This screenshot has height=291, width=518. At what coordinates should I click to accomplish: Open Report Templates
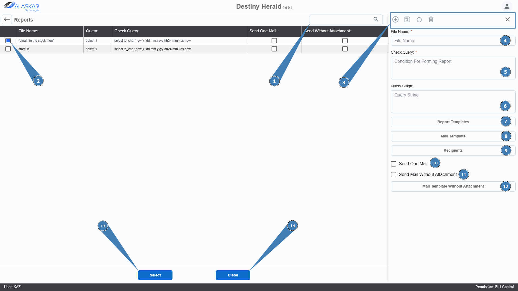[x=453, y=122]
